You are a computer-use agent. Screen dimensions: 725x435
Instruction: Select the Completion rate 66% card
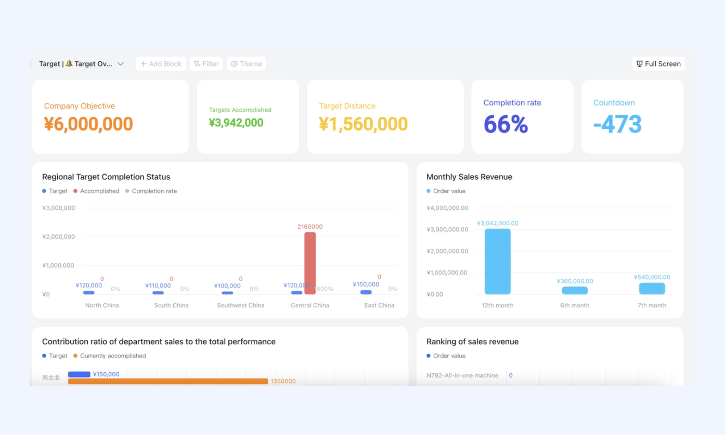[522, 117]
